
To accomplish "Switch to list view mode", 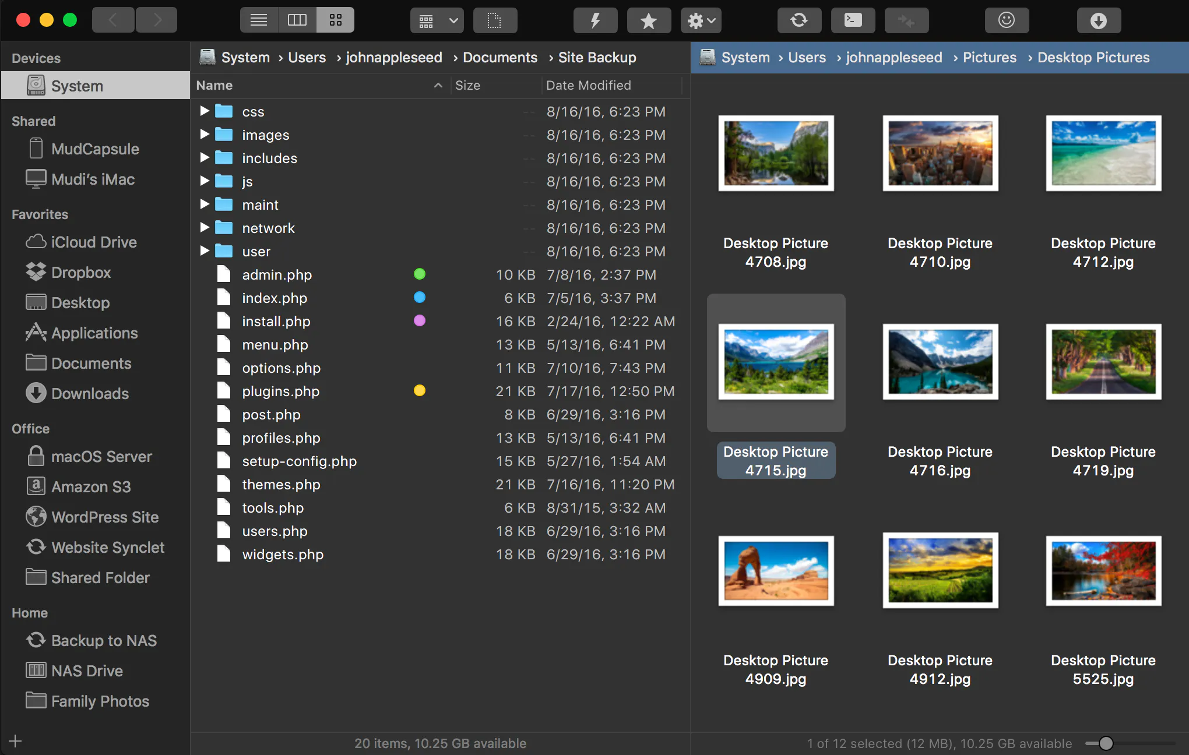I will (x=259, y=20).
